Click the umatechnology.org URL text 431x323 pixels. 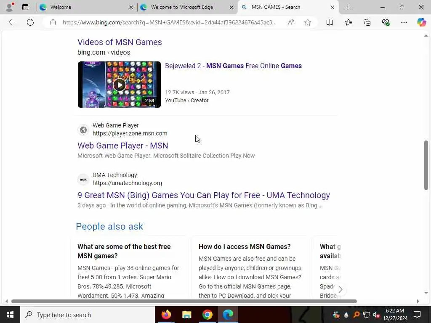click(127, 183)
